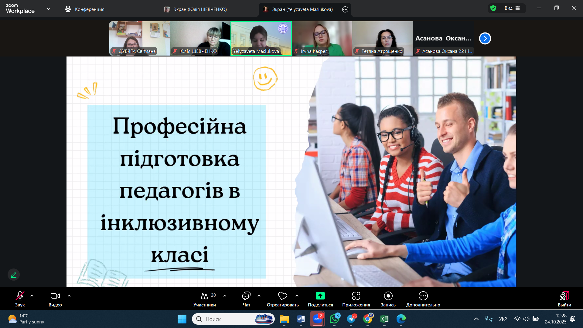The width and height of the screenshot is (583, 328).
Task: Click the green encryption shield icon
Action: point(493,8)
